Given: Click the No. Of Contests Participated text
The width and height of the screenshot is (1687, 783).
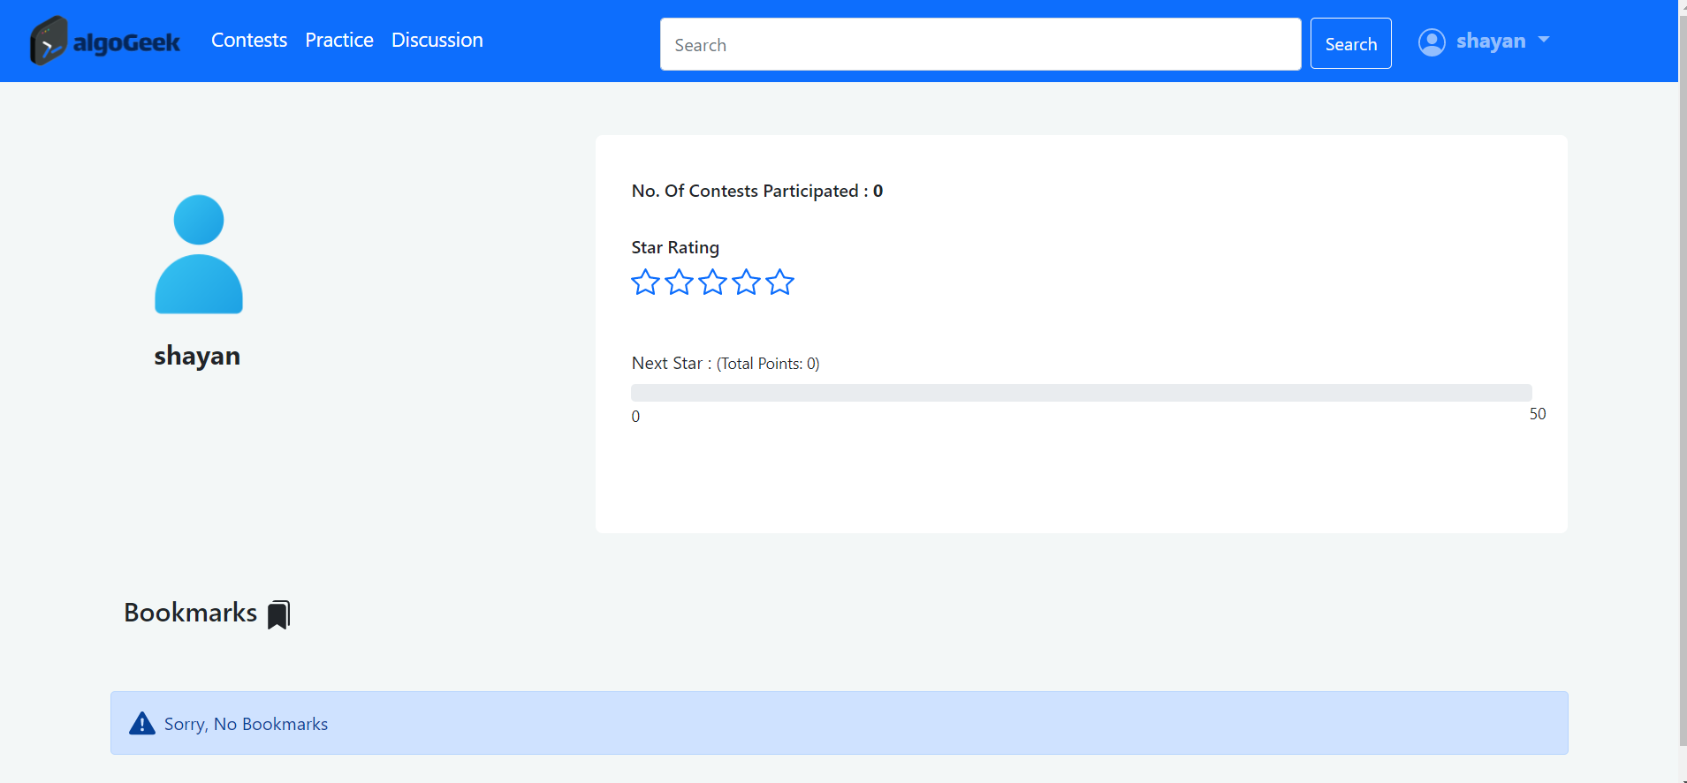Looking at the screenshot, I should tap(756, 191).
